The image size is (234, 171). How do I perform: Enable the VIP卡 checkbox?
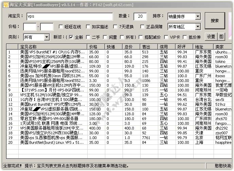[166, 37]
